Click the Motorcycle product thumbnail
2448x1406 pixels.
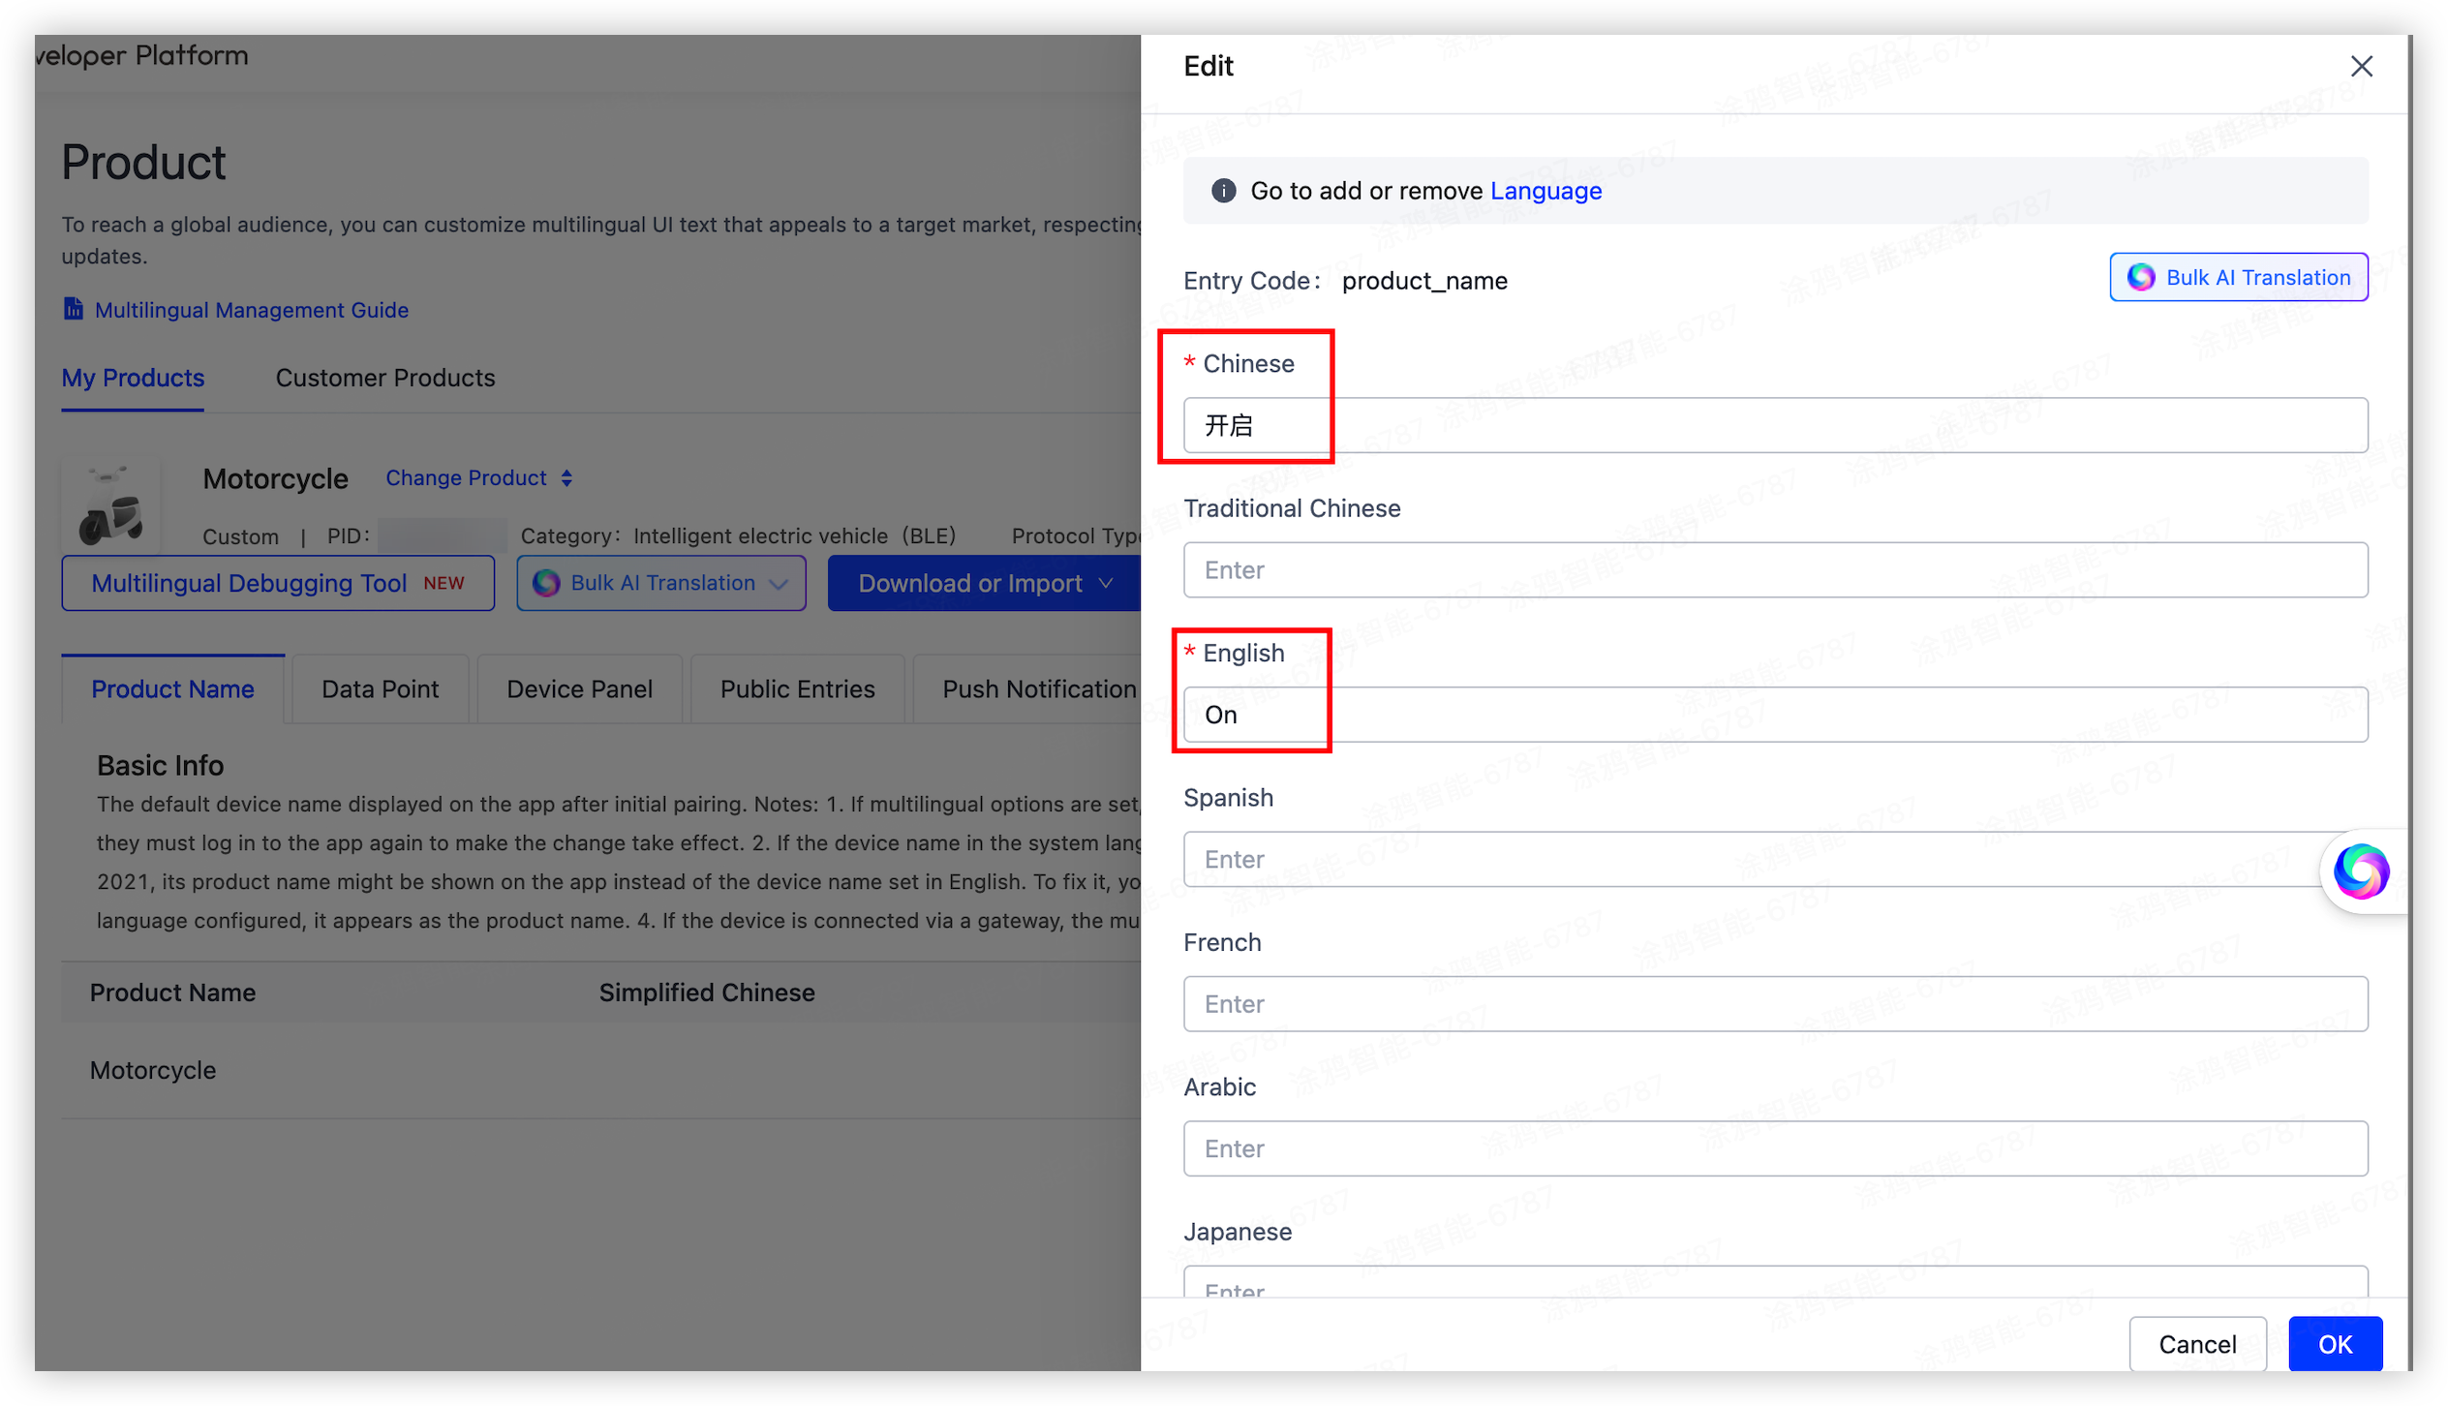click(109, 505)
